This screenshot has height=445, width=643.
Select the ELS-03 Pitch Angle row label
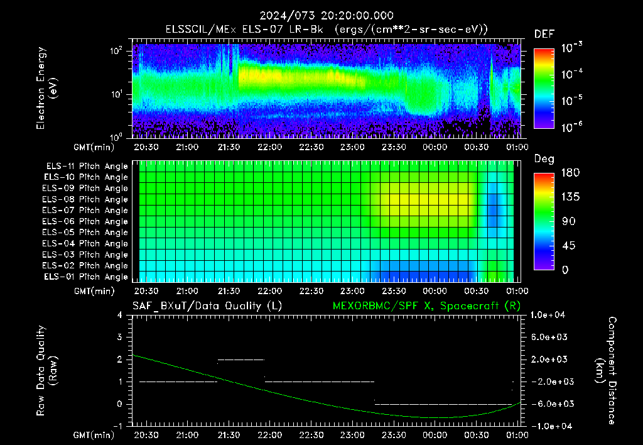[x=85, y=255]
